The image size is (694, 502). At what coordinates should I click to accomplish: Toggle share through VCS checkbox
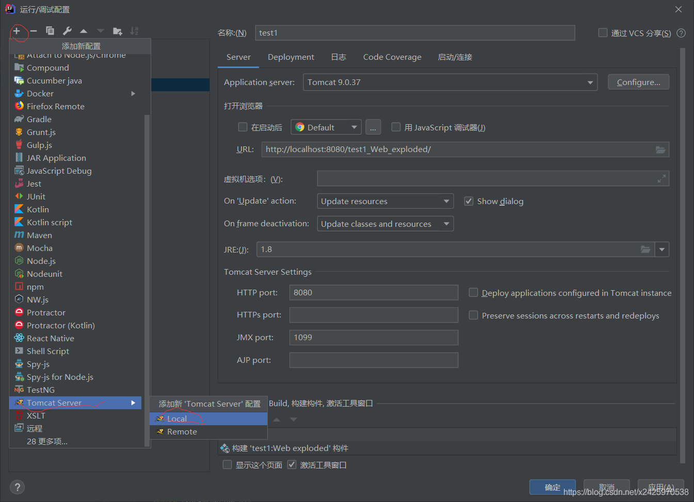click(603, 33)
